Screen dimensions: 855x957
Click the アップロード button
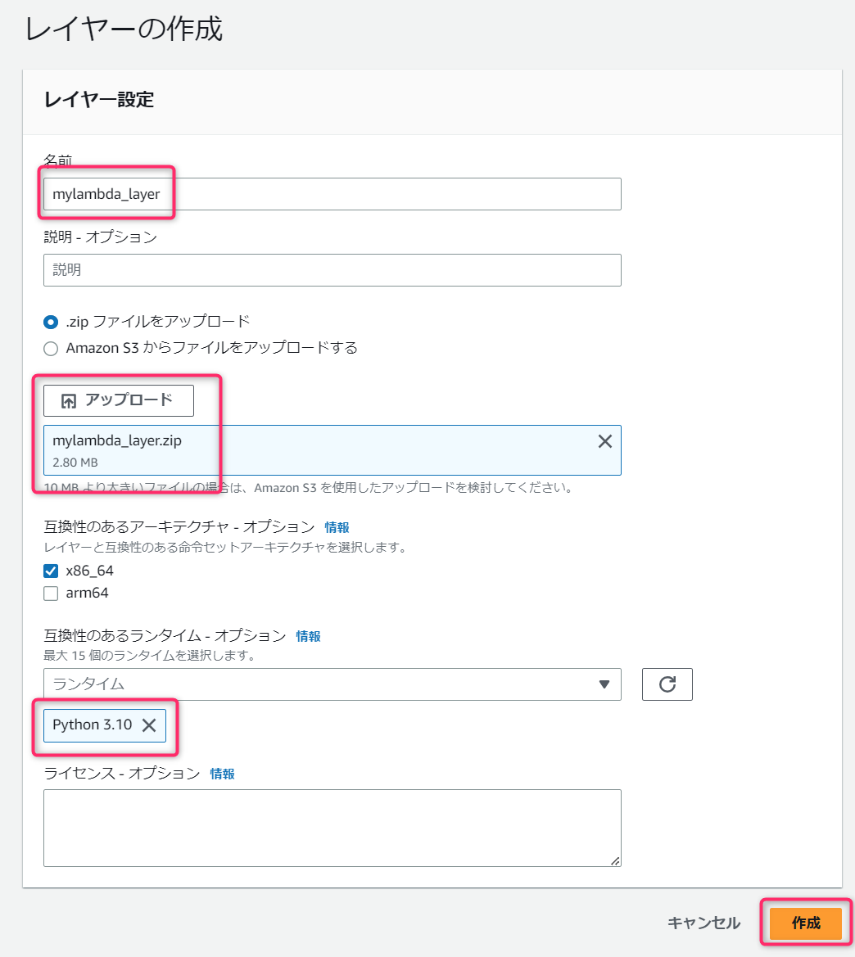(119, 400)
